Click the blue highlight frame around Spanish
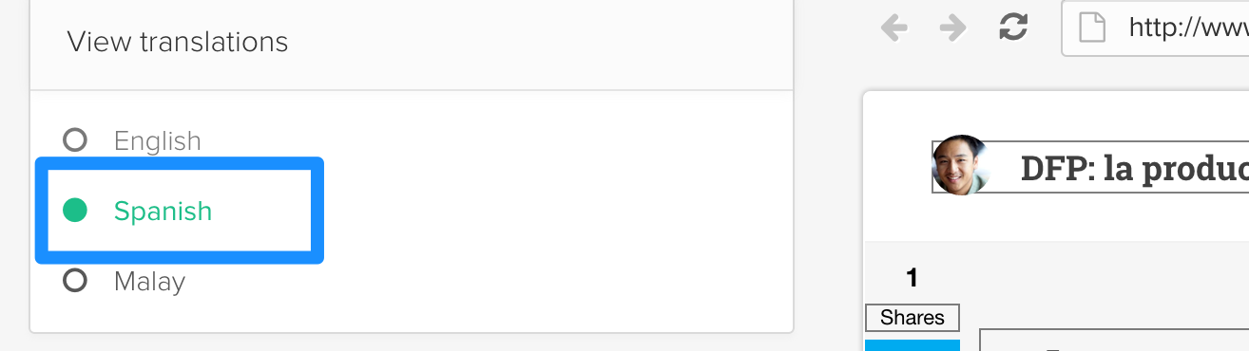Image resolution: width=1249 pixels, height=351 pixels. coord(180,211)
